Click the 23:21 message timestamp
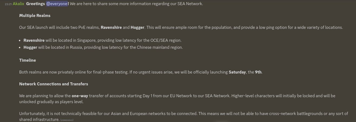Image resolution: width=356 pixels, height=122 pixels. click(x=8, y=4)
